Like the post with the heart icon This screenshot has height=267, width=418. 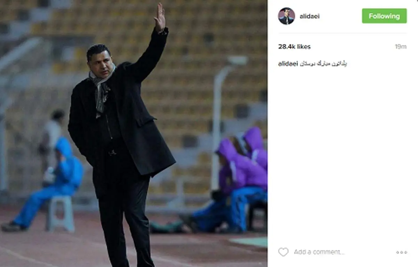coord(283,252)
